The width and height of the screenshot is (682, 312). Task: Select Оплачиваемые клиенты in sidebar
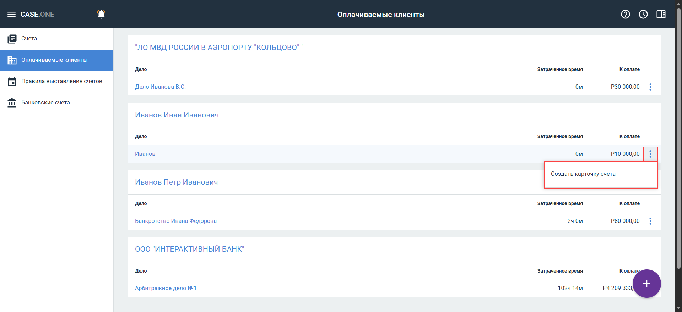click(x=54, y=60)
